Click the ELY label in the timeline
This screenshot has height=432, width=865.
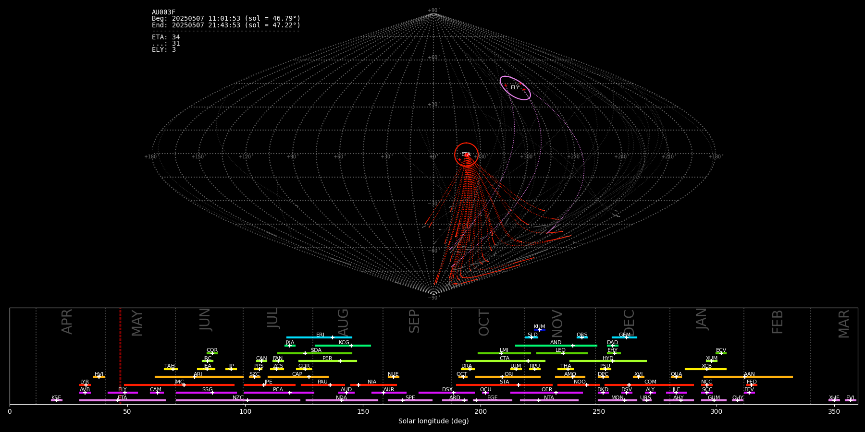123,390
